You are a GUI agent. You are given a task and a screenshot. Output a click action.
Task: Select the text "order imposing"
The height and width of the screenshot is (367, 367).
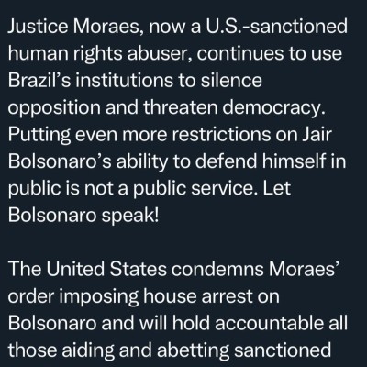[x=73, y=297]
